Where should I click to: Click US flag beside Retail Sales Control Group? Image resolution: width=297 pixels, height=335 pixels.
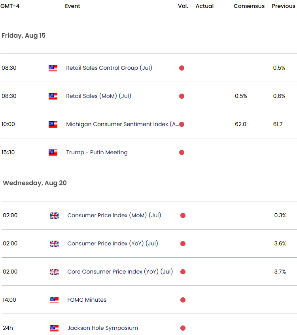(x=53, y=68)
